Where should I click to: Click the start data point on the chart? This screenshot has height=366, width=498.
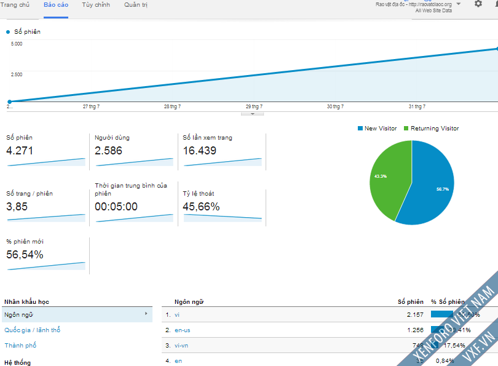[x=9, y=101]
